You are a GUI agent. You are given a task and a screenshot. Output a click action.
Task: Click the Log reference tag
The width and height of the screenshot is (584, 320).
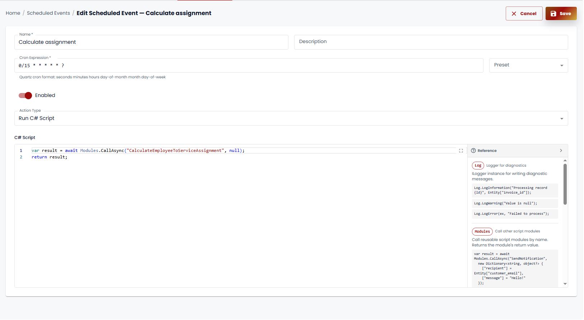478,166
